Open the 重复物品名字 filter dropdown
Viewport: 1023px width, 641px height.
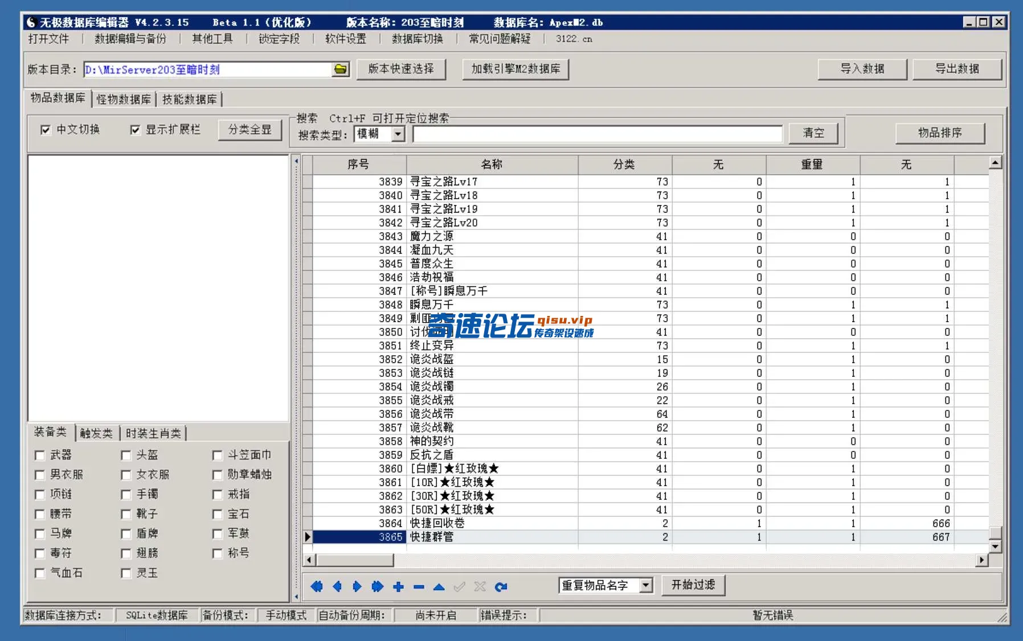645,585
